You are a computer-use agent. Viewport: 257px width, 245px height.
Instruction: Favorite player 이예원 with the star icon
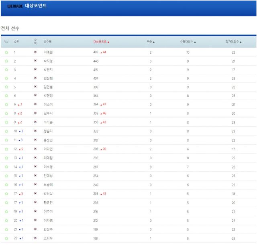6,53
